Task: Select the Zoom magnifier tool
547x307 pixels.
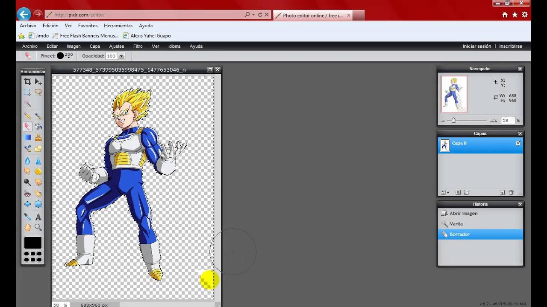Action: point(38,227)
